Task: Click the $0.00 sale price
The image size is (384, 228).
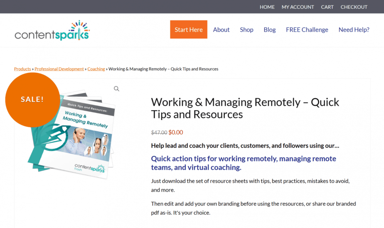Action: [175, 132]
